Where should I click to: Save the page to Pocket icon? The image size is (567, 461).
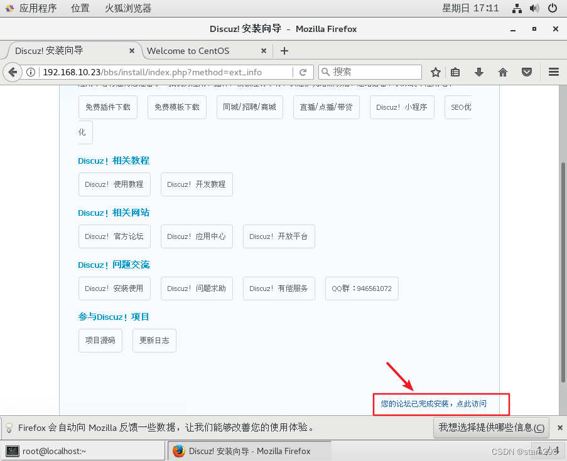[x=526, y=72]
